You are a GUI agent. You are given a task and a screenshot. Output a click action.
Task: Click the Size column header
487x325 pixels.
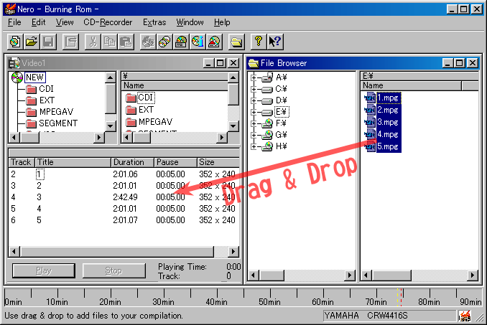(x=218, y=162)
